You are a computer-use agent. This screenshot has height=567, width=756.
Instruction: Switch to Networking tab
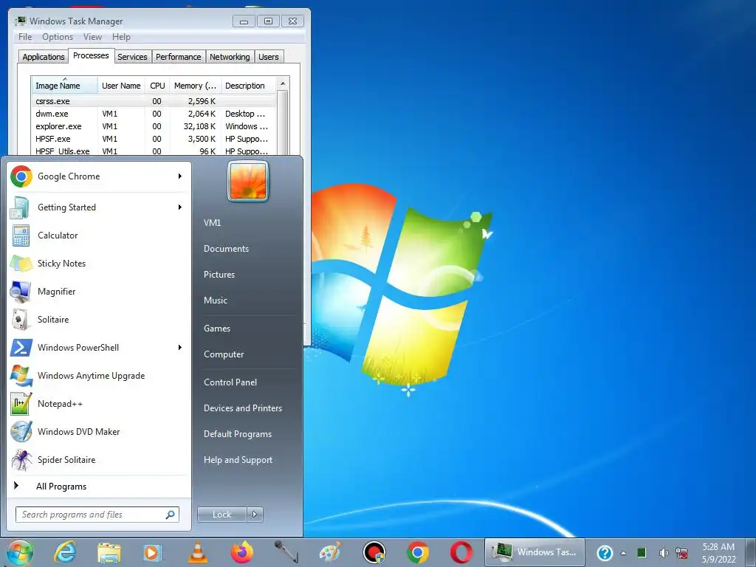[x=230, y=57]
